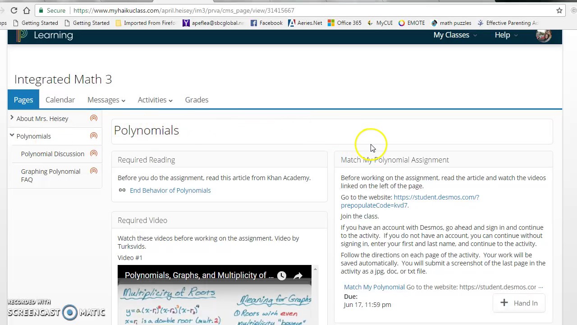Viewport: 577px width, 325px height.
Task: Open the Office 365 bookmark
Action: click(344, 23)
